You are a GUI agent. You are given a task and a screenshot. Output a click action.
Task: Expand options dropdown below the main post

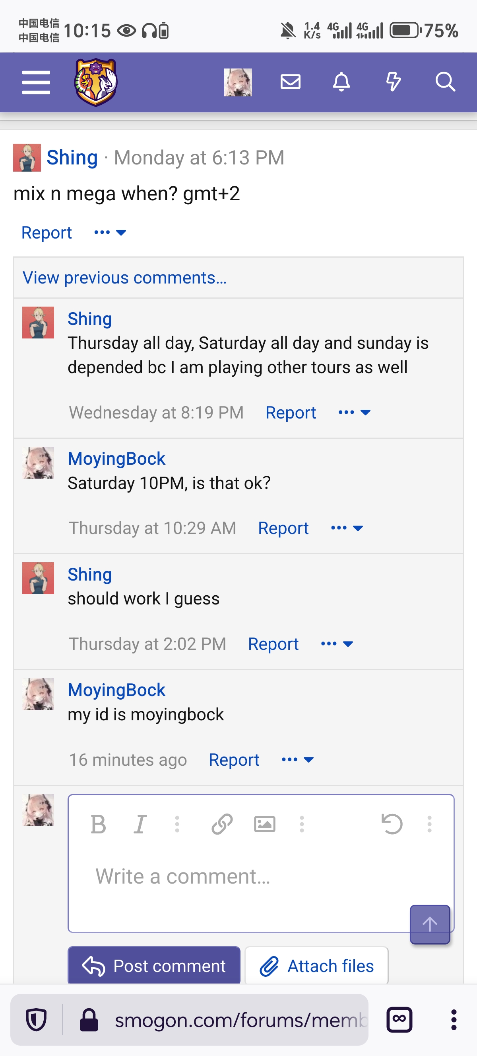click(110, 233)
